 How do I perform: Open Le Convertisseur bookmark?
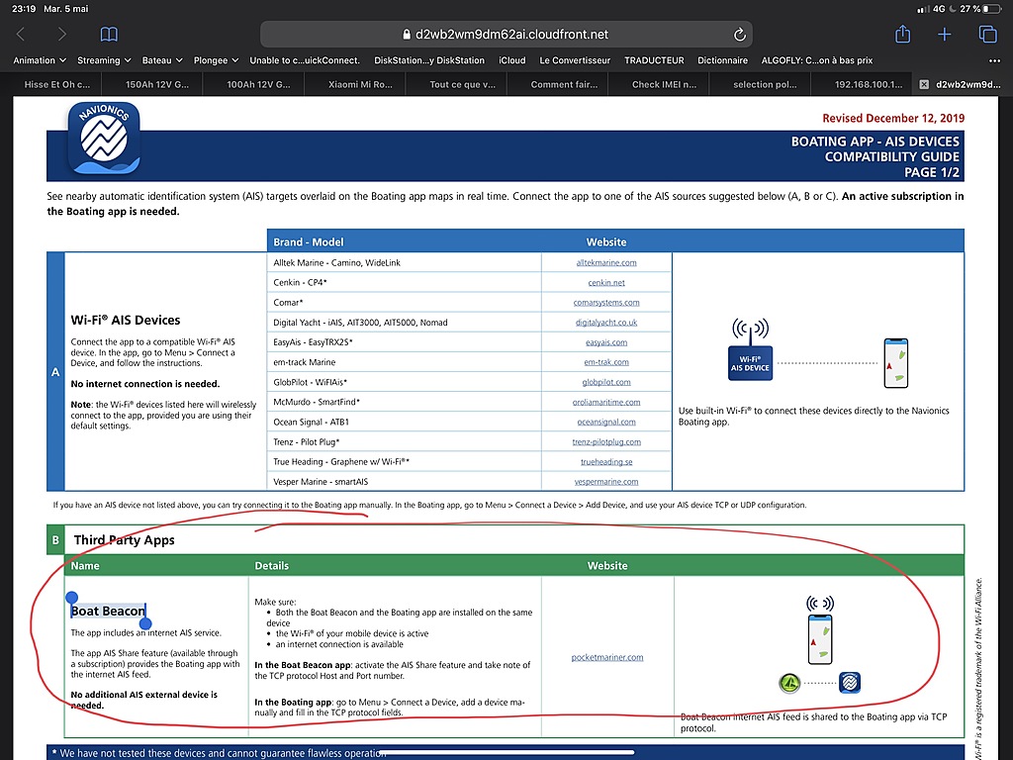[x=575, y=60]
